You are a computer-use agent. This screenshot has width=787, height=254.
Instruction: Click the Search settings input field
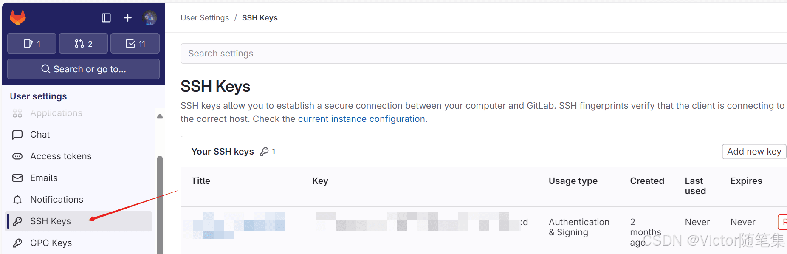484,54
